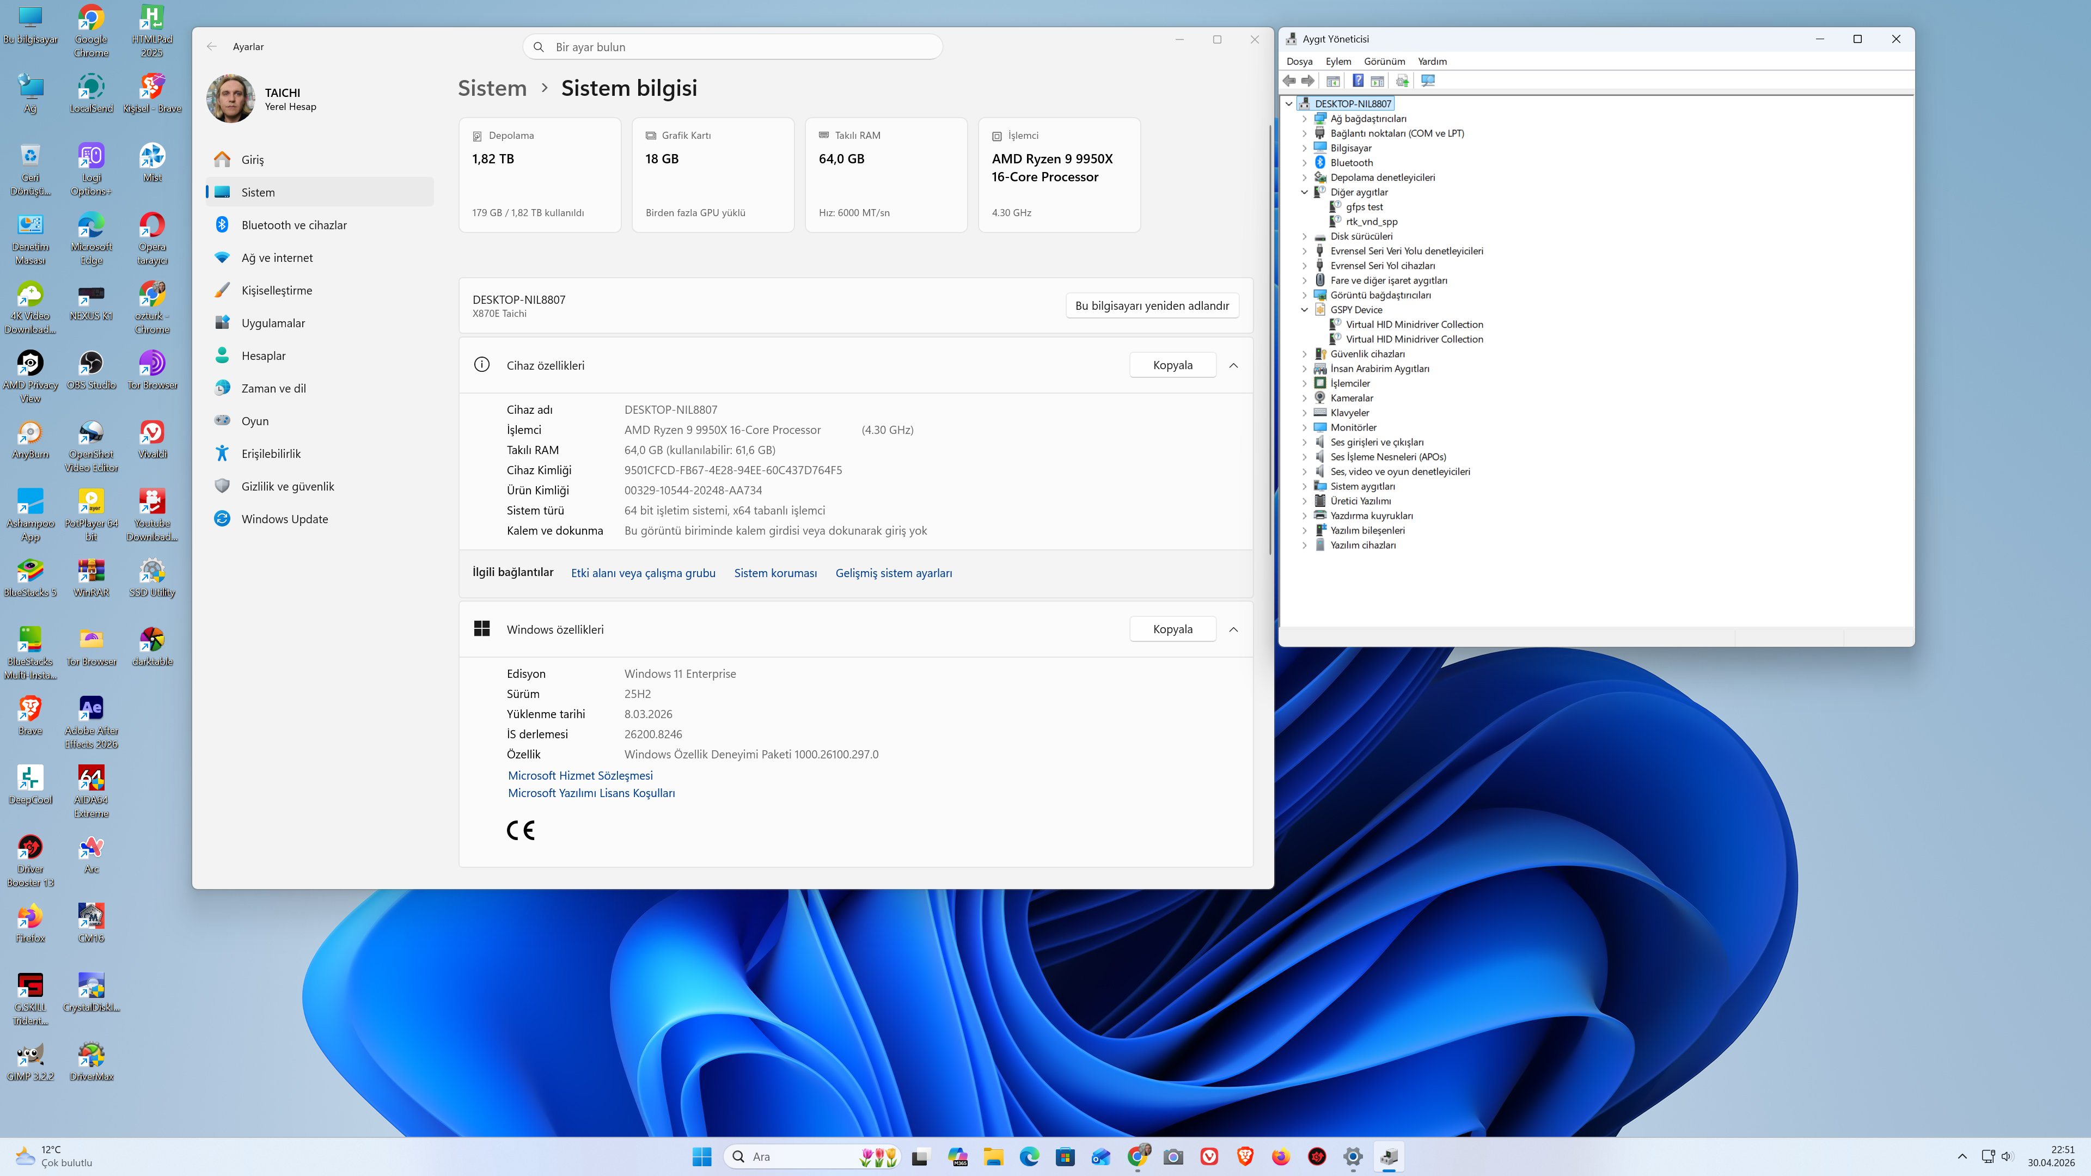
Task: Open the darktable desktop icon
Action: (x=152, y=647)
